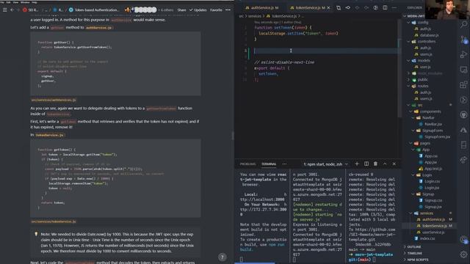Open the Remote Explorer view
Screen dimensions: 470x264
coord(463,70)
